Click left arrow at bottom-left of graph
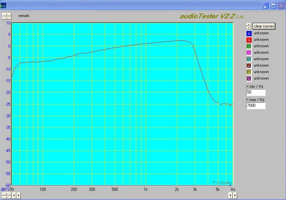 click(14, 196)
